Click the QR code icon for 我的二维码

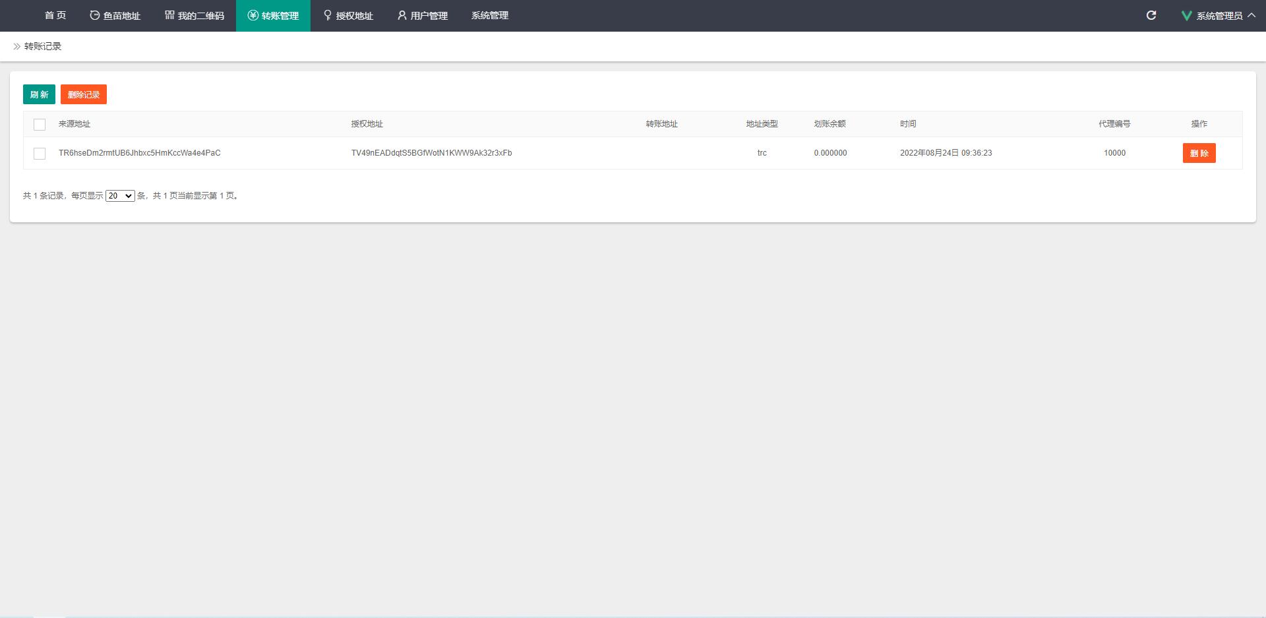[x=169, y=15]
